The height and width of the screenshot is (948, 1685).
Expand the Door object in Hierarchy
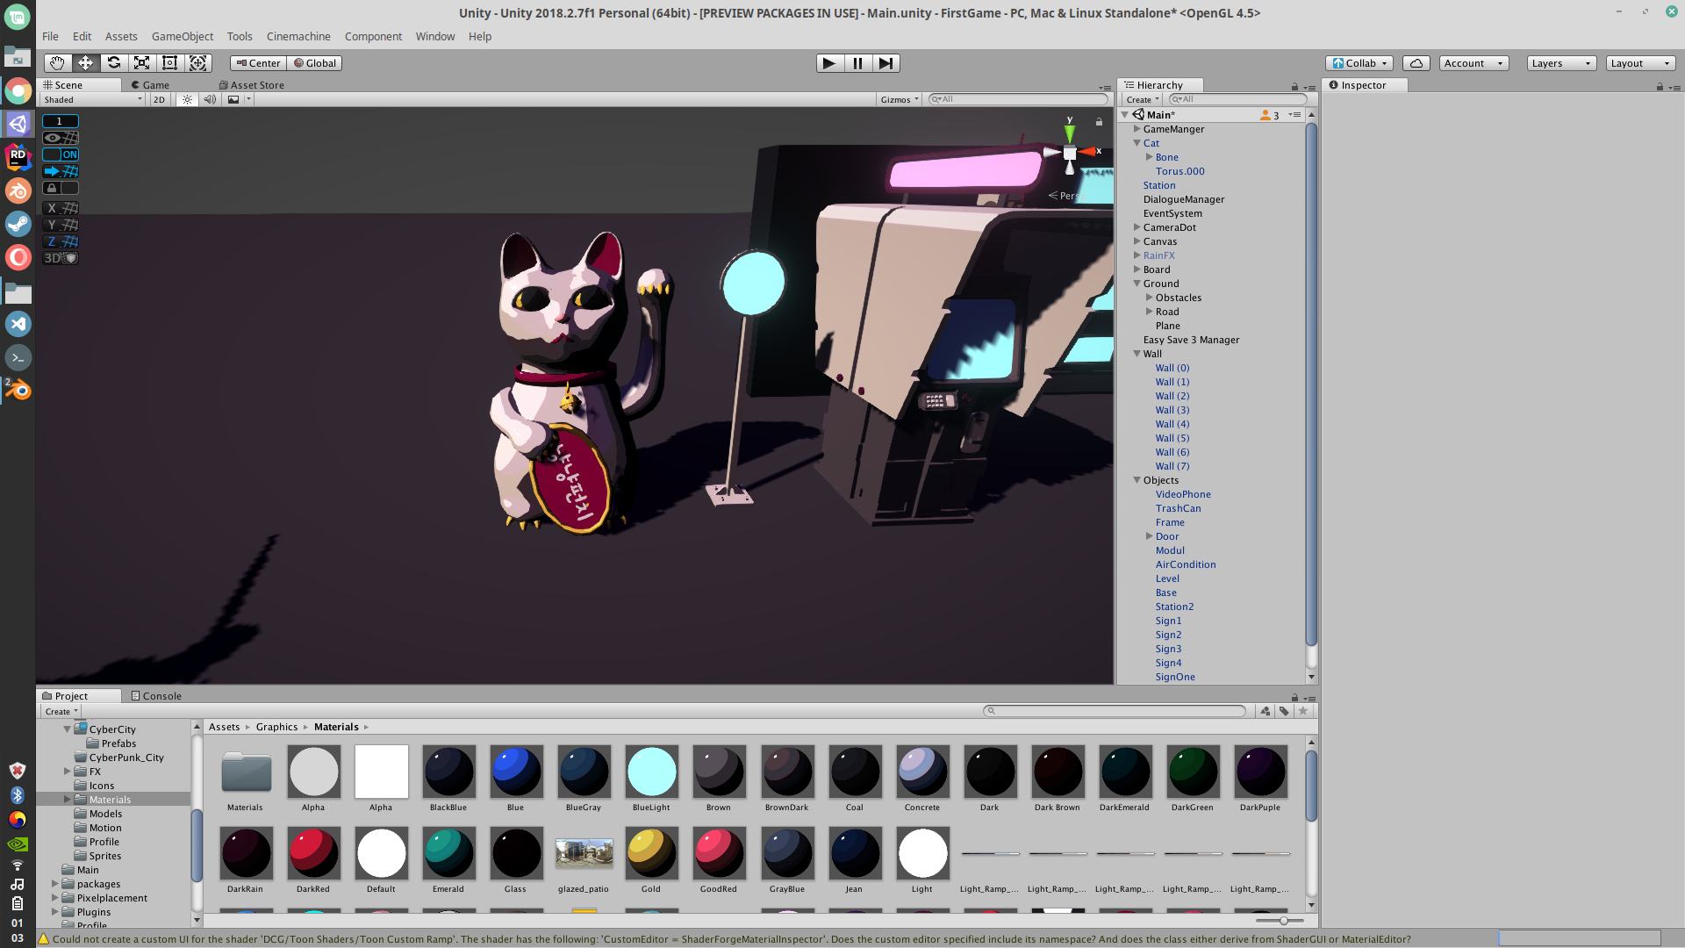[x=1149, y=536]
